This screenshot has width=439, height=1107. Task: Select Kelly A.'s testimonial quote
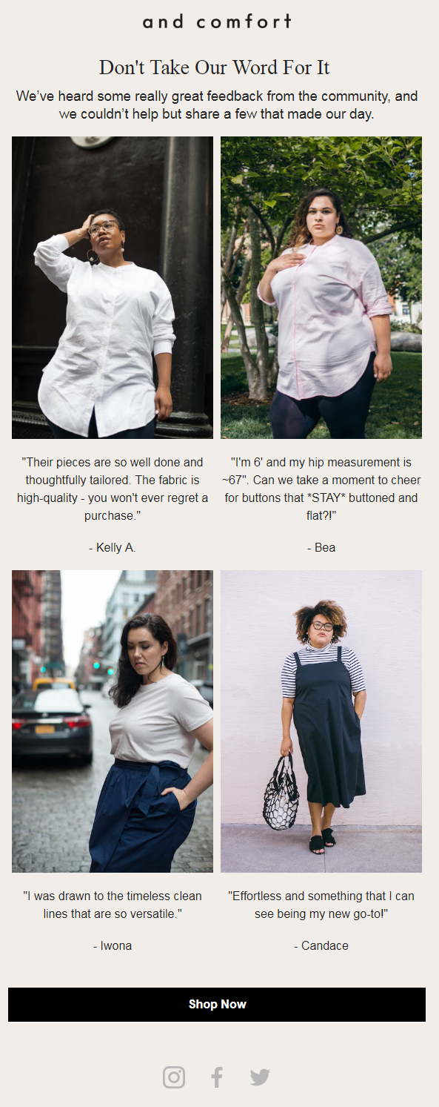click(113, 489)
